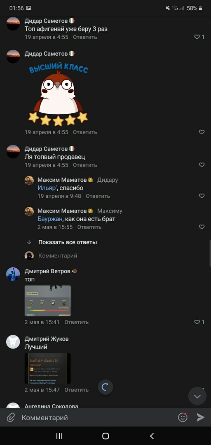
Task: Tap the blue refresh circular icon
Action: (x=105, y=387)
